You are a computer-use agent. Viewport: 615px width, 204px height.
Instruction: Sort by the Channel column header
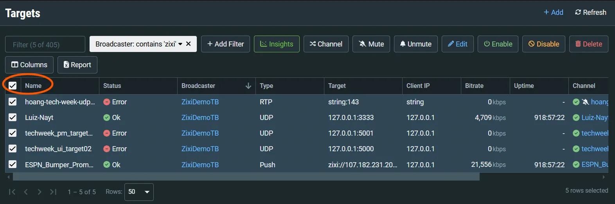pyautogui.click(x=584, y=86)
